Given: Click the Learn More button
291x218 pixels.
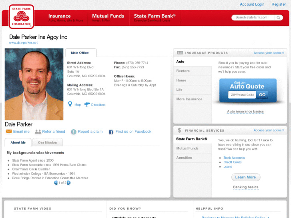Looking at the screenshot, I should 246,177.
